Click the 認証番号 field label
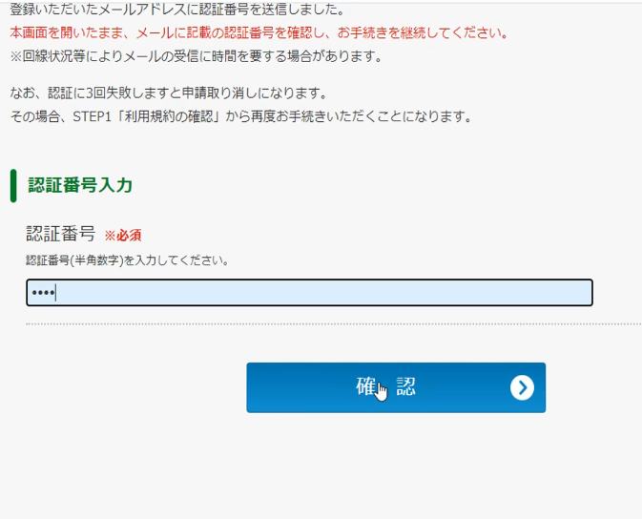642x519 pixels. click(60, 234)
